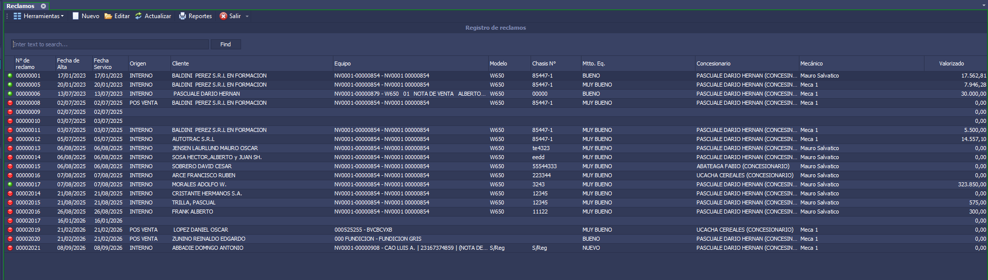Click the Nuevo blank document icon
The image size is (988, 280).
[x=76, y=16]
